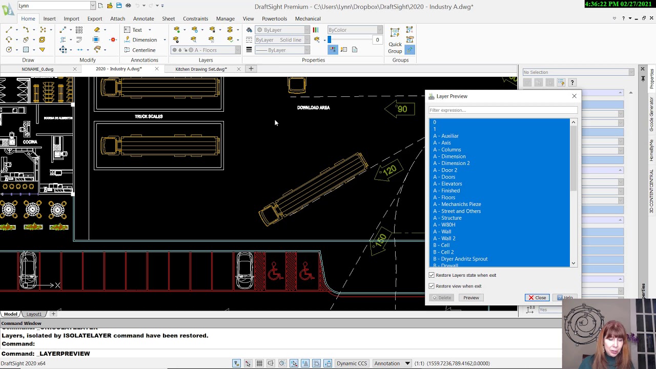Select layer A - Street and Others

(x=457, y=211)
